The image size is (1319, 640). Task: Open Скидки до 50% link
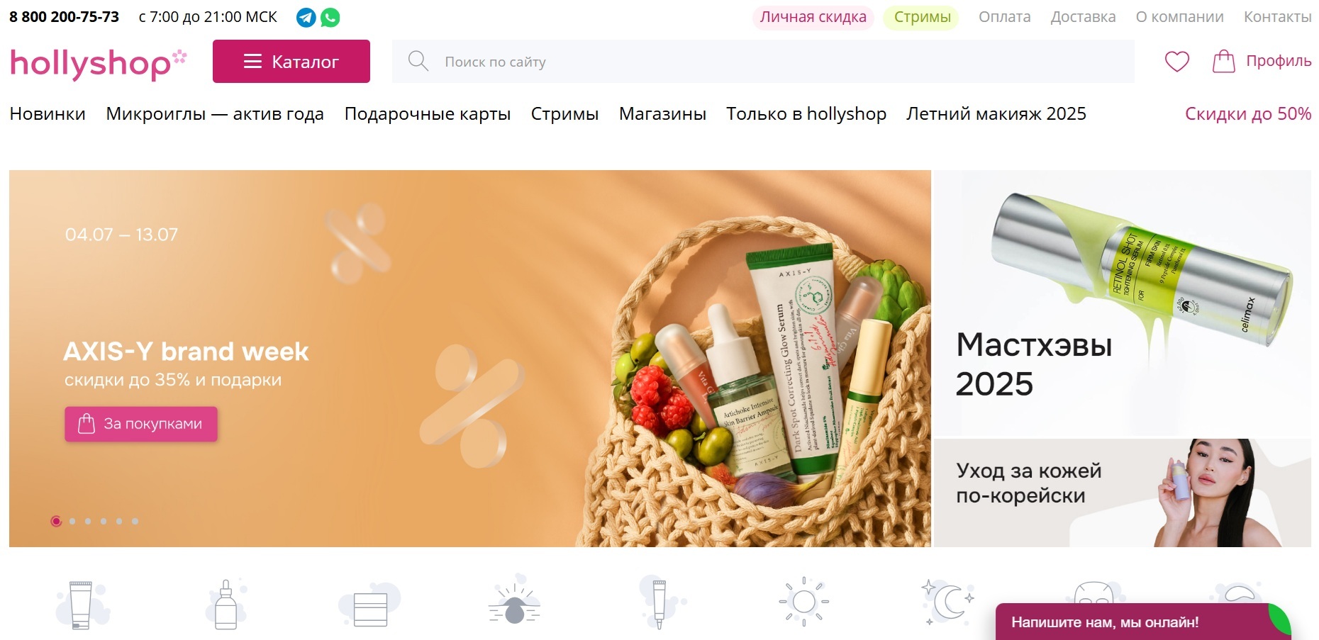1248,114
